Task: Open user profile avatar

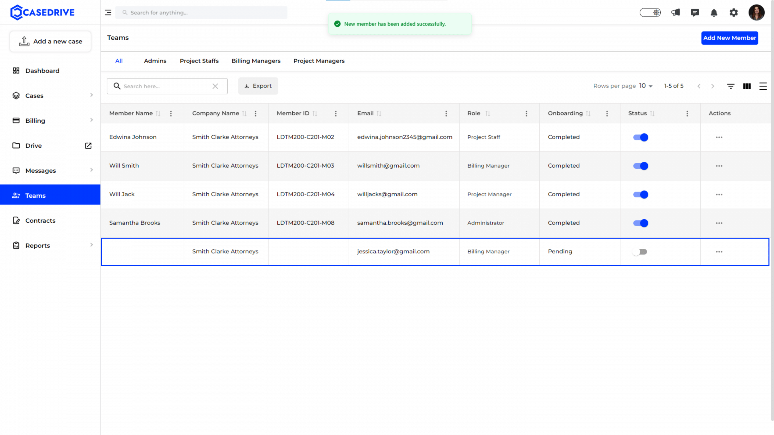Action: click(x=756, y=13)
